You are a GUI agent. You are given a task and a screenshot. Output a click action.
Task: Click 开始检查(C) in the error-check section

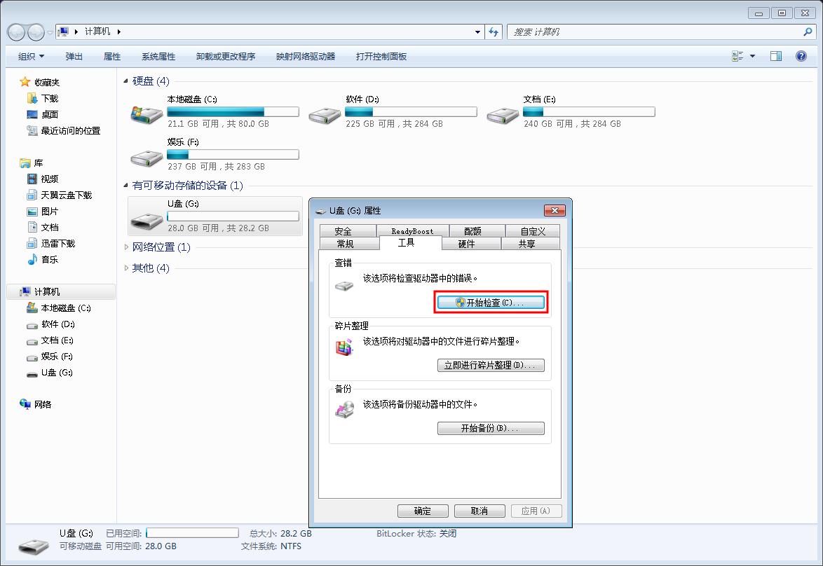[x=490, y=302]
